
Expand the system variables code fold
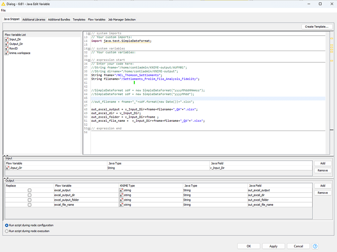(x=89, y=49)
